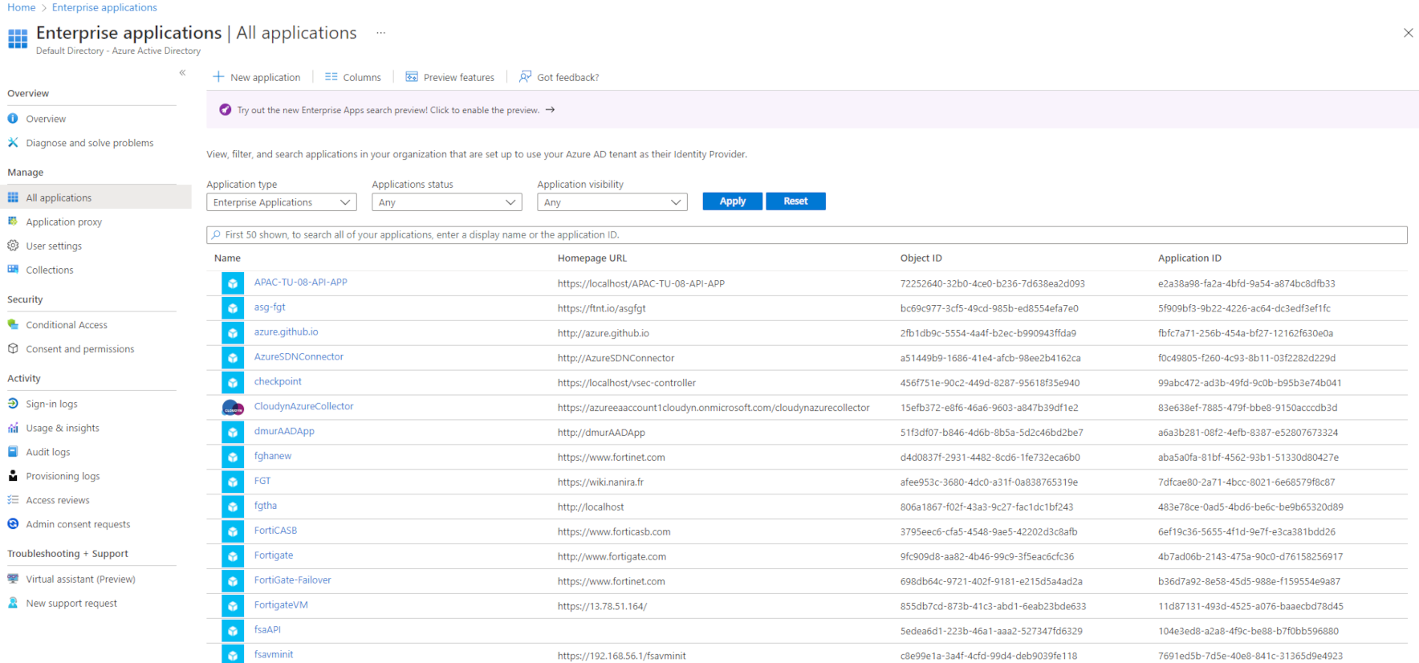This screenshot has width=1419, height=663.
Task: Open the FortiGate-Failover application link
Action: pyautogui.click(x=292, y=580)
